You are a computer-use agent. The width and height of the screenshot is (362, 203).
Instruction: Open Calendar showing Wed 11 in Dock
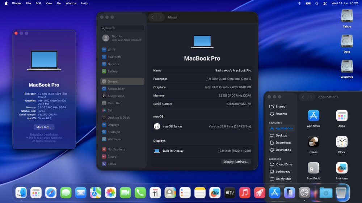155,193
